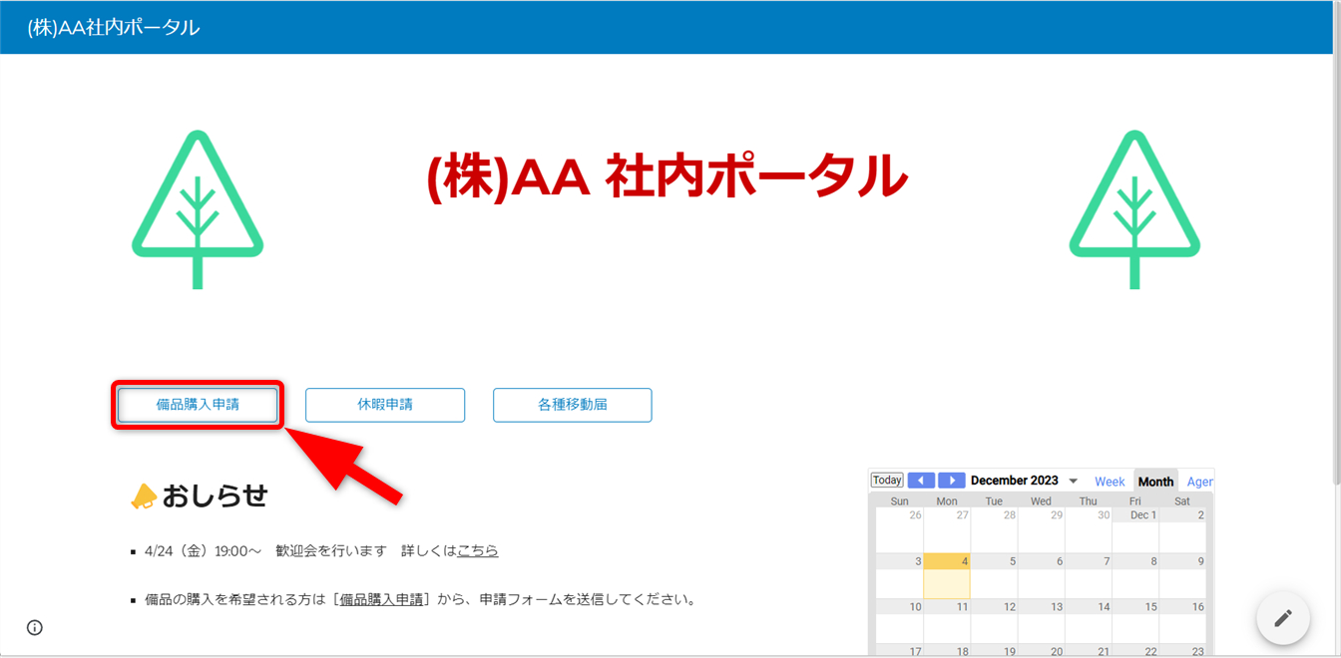Switch calendar to Agenda view

tap(1199, 482)
